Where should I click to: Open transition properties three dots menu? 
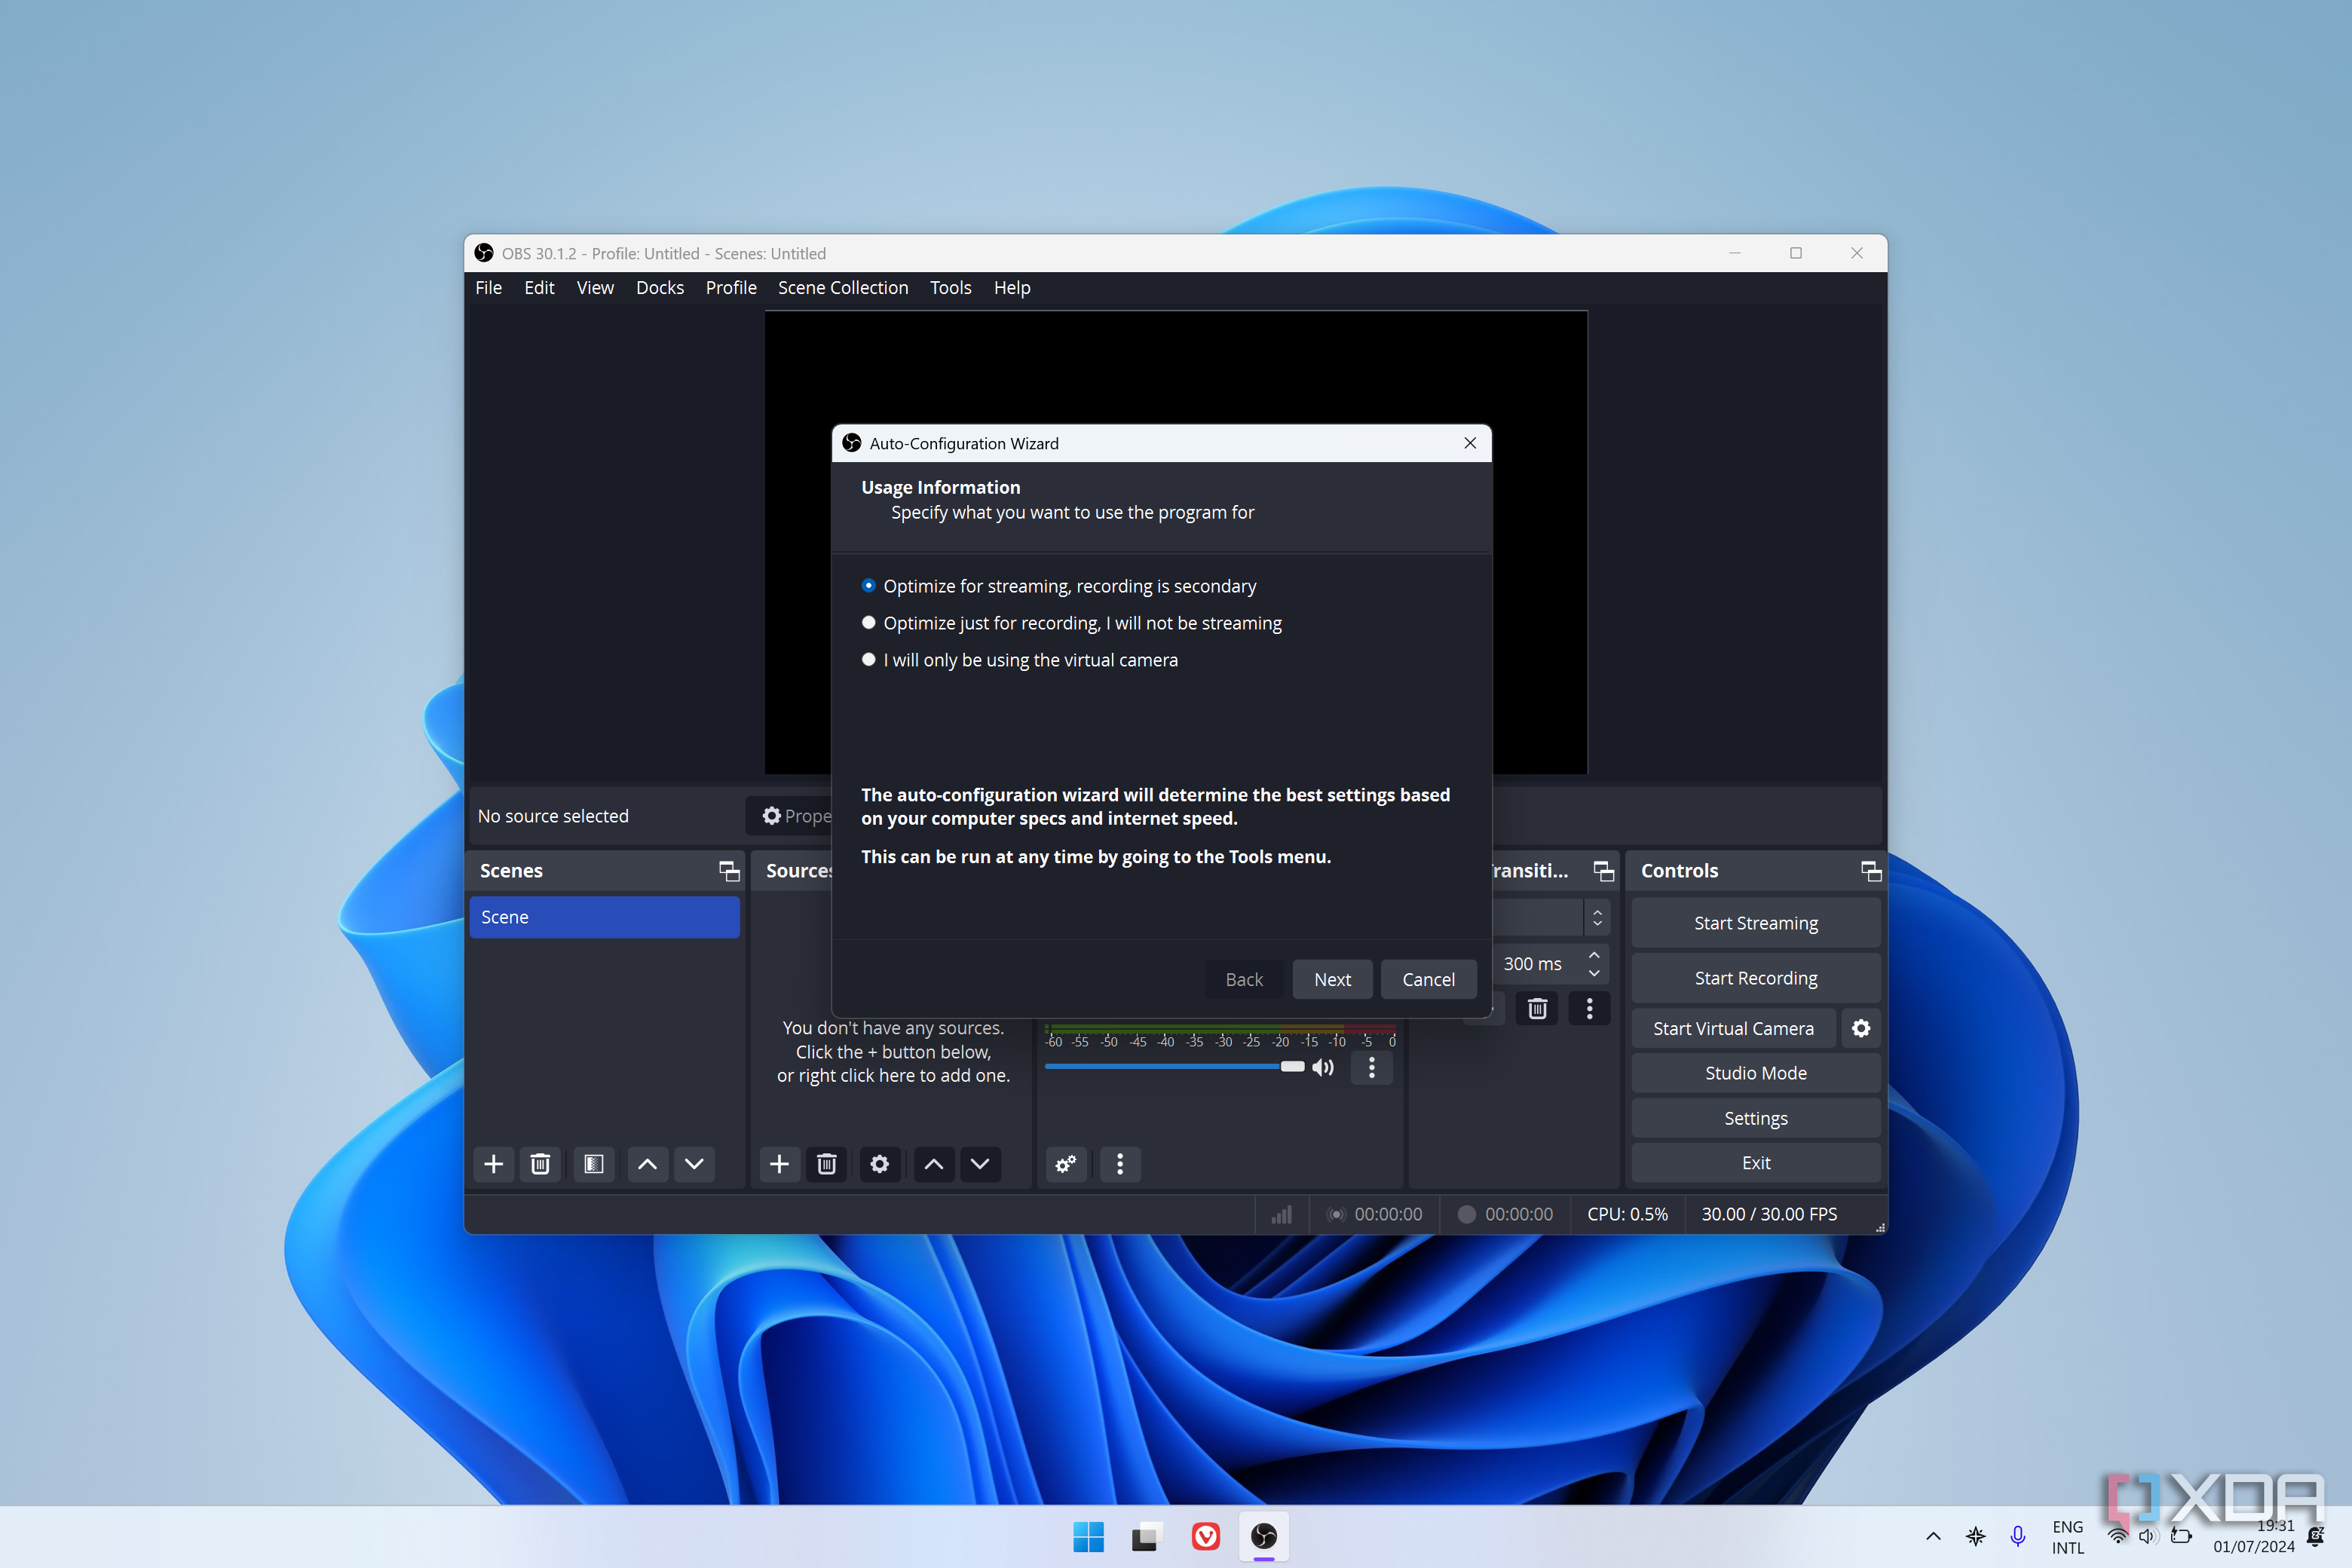pyautogui.click(x=1590, y=1009)
